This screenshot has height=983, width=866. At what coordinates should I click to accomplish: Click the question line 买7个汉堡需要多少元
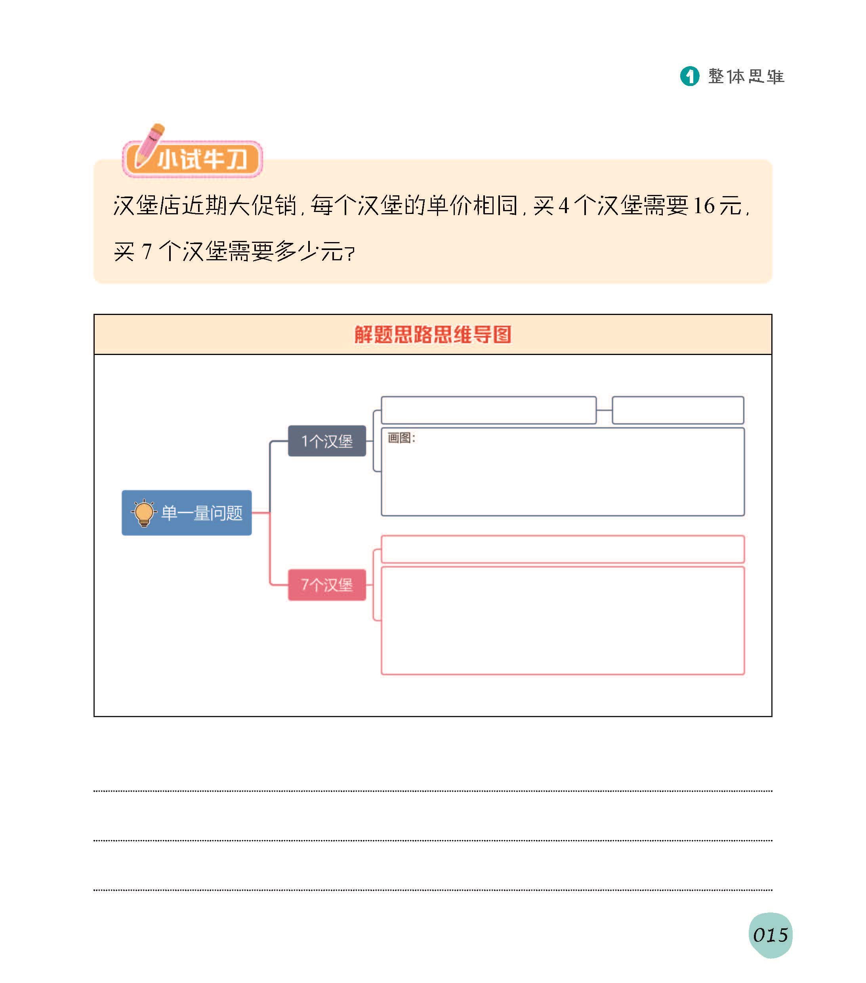[234, 252]
